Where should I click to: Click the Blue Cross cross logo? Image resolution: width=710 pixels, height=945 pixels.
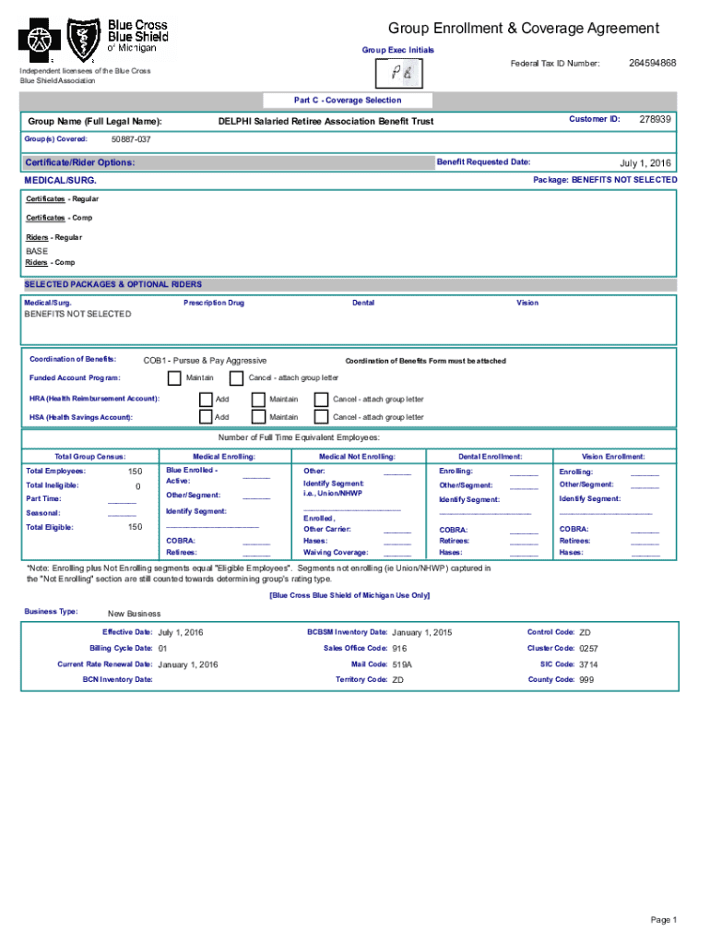(41, 42)
